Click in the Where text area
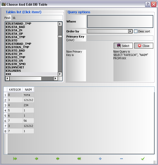This screenshot has width=158, height=165. tap(120, 21)
